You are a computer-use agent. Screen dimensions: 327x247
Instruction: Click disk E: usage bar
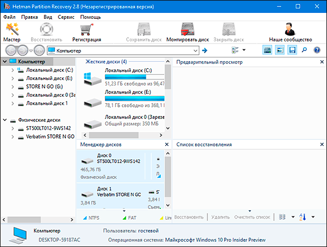(x=135, y=98)
